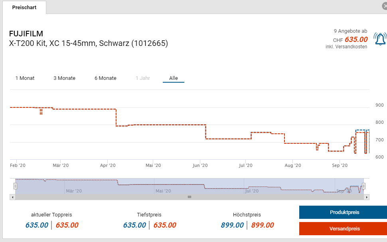387x242 pixels.
Task: Switch chart to 3 Monate range
Action: [x=64, y=78]
